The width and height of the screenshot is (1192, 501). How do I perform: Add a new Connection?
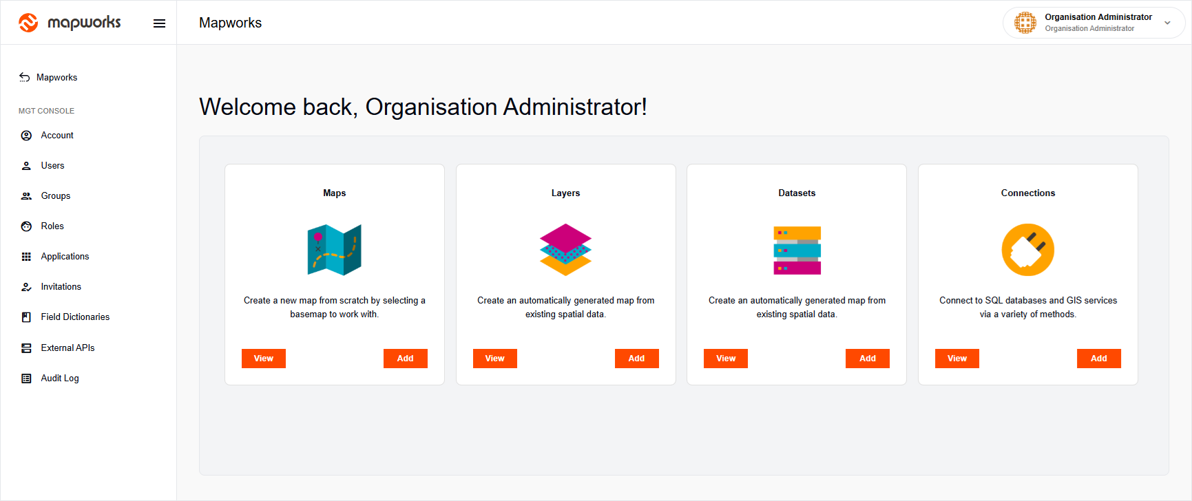point(1099,359)
